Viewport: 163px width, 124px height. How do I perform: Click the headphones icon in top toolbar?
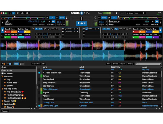[x=22, y=13]
